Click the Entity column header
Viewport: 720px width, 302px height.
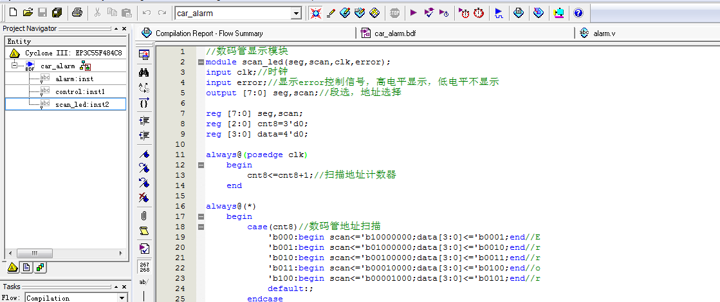tap(66, 41)
